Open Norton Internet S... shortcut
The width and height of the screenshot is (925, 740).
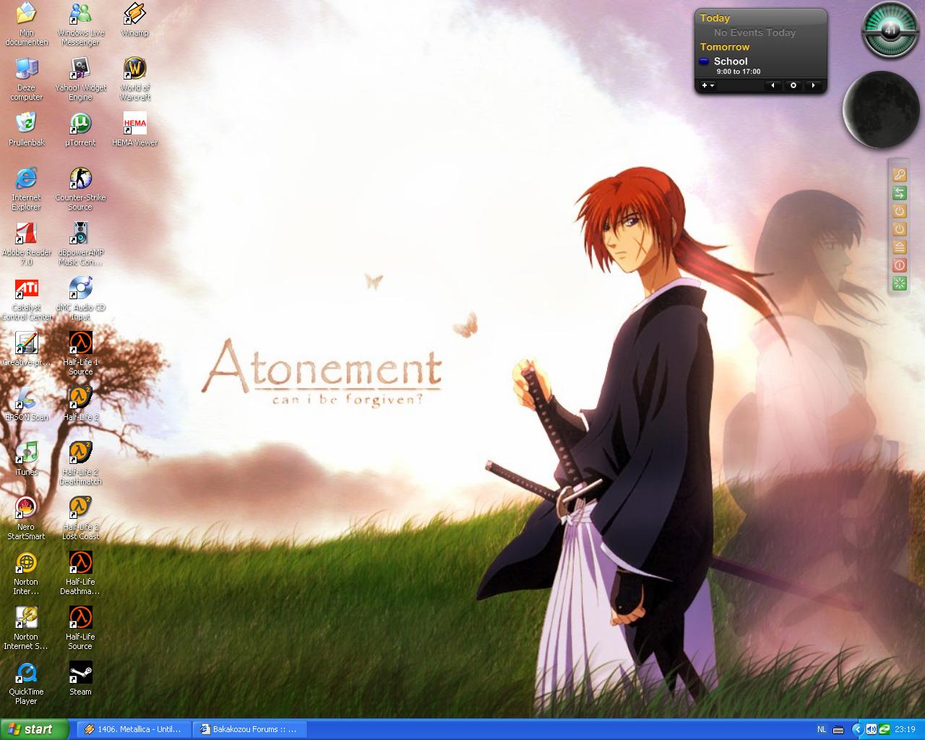coord(26,629)
